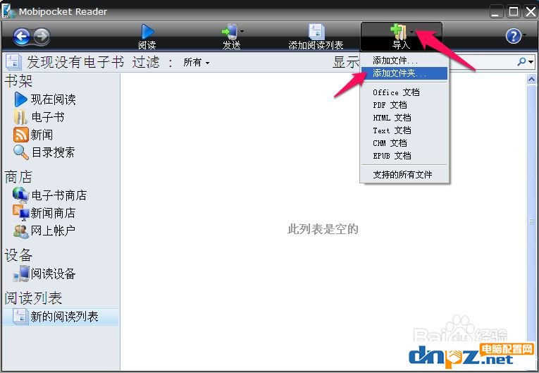
Task: Open 目录搜索 in the sidebar
Action: [54, 152]
